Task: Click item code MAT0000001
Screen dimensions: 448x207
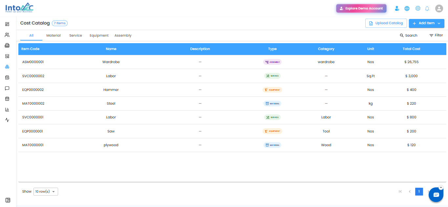Action: pos(33,145)
